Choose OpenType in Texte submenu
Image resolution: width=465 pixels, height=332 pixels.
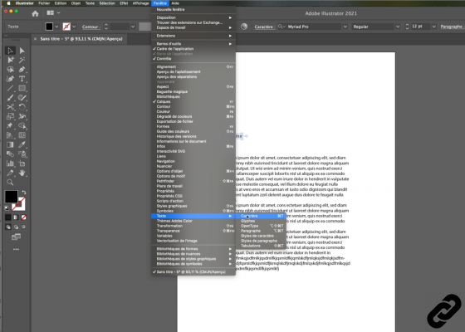coord(261,226)
